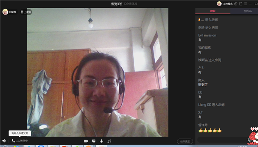This screenshot has height=147, width=258.
Task: Switch to the 群聊 tab
Action: click(213, 11)
